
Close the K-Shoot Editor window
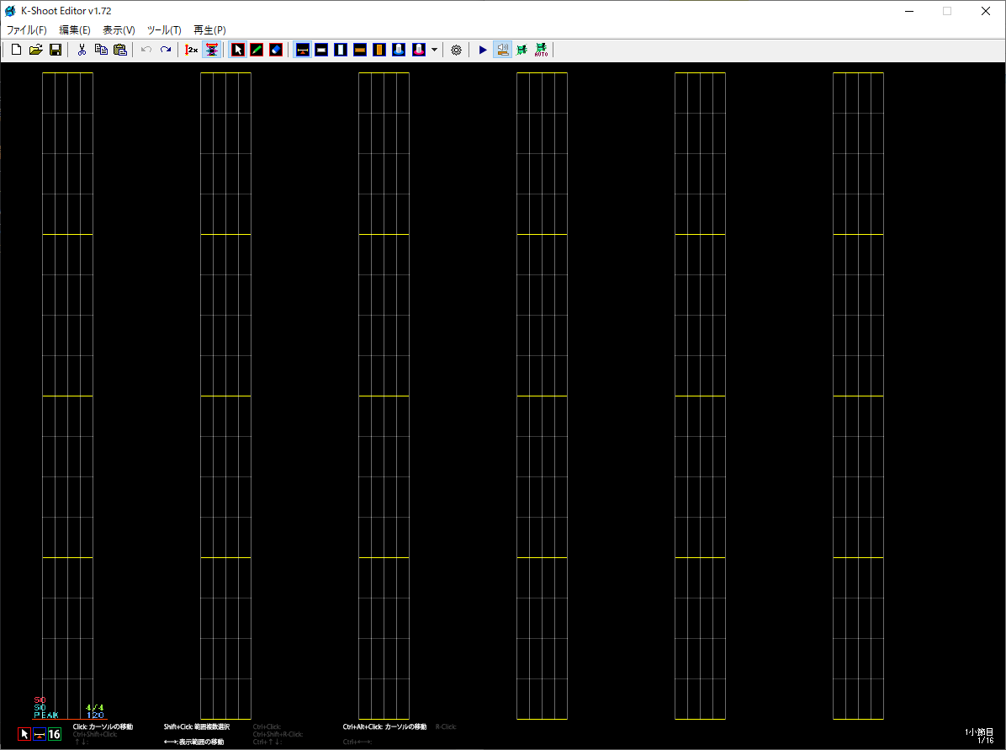tap(986, 11)
